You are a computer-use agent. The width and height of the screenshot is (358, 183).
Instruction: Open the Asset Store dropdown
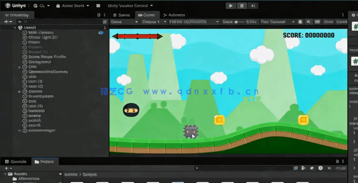[73, 6]
